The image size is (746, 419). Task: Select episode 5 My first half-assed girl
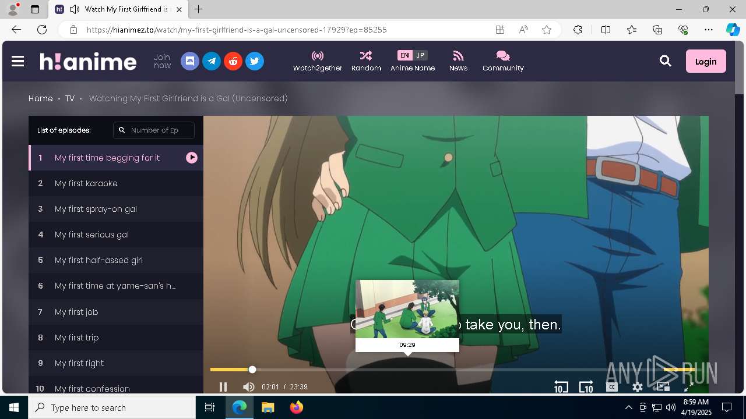[116, 260]
